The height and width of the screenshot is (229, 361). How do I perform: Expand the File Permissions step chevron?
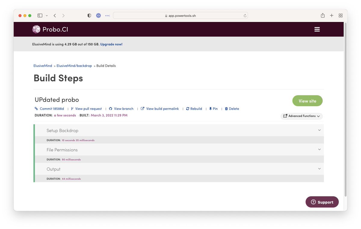(x=319, y=150)
